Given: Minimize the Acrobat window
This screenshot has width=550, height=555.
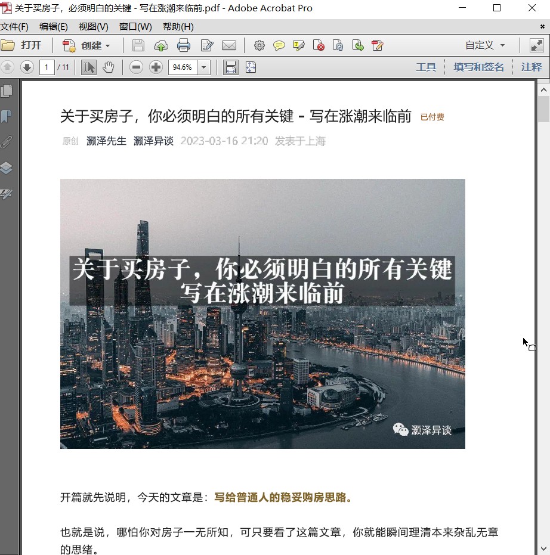Looking at the screenshot, I should click(462, 8).
